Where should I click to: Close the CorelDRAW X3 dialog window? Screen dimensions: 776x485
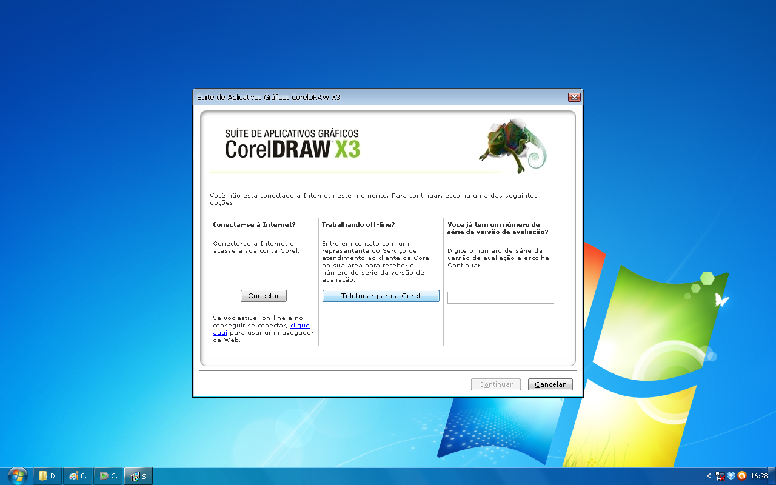pyautogui.click(x=574, y=97)
